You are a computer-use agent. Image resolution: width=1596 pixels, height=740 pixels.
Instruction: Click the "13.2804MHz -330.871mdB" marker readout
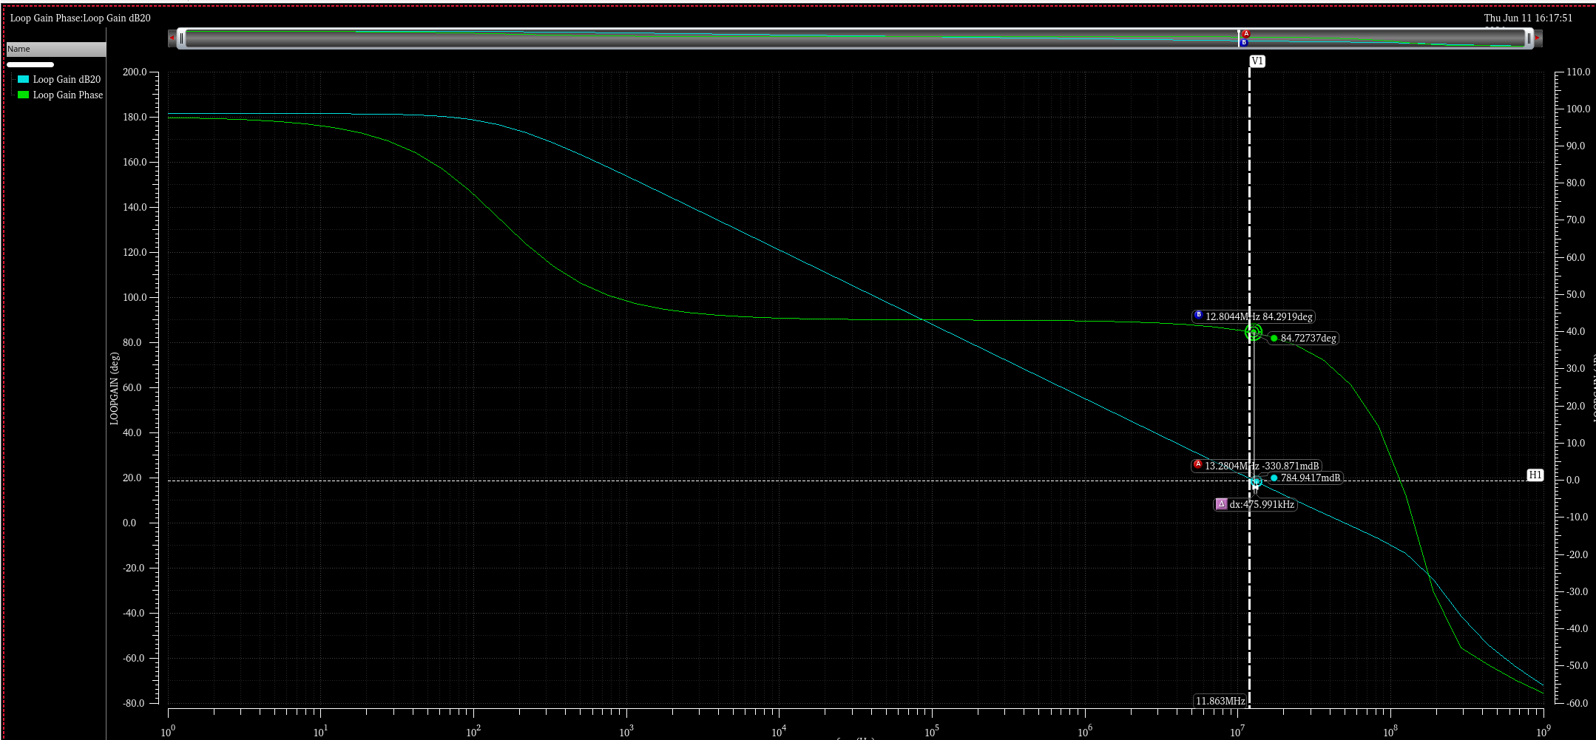[1262, 466]
